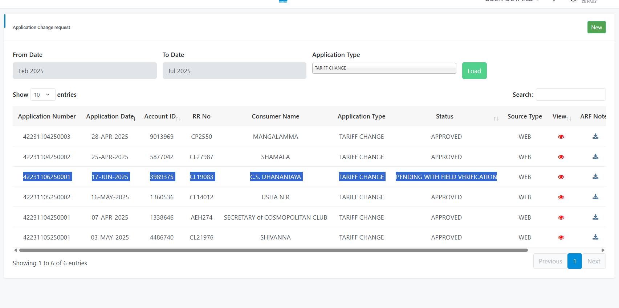Screen dimensions: 619x308
Task: Open the entries count dropdown
Action: click(42, 95)
